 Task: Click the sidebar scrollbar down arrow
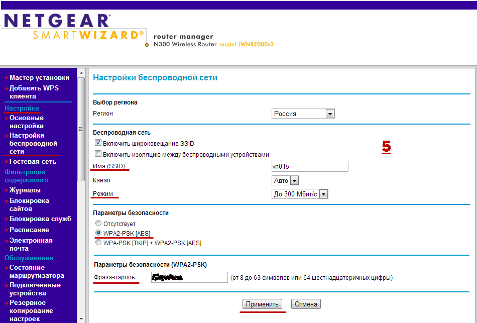[x=81, y=319]
